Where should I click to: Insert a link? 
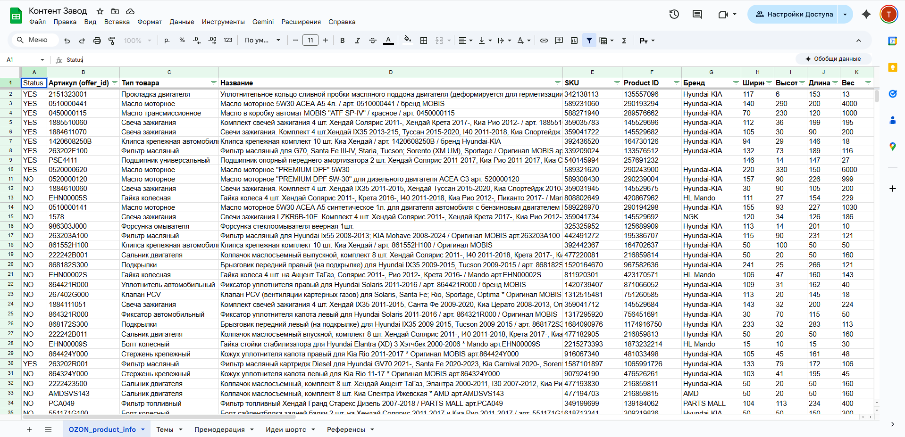(544, 41)
